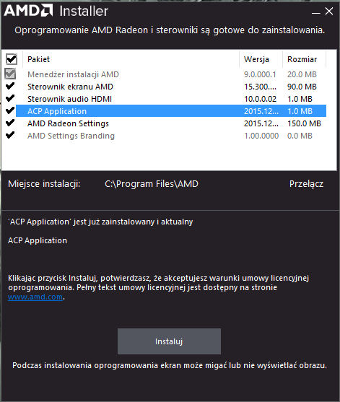Screen dimensions: 340x402
Task: Click the AMD logo in title bar
Action: tap(28, 11)
